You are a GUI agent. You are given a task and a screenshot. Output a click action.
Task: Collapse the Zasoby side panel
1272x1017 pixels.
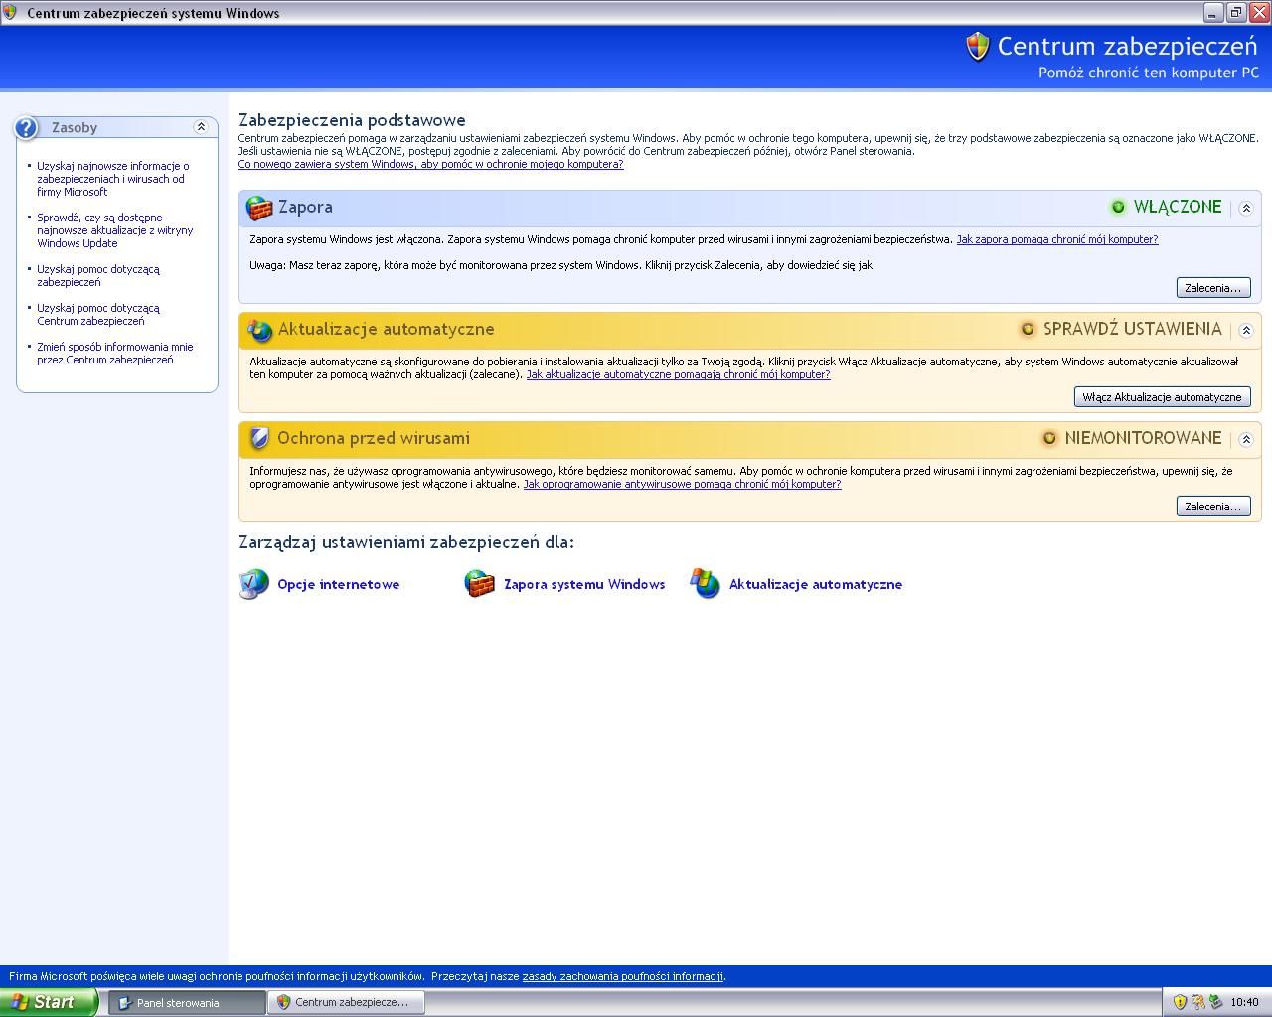[x=201, y=127]
